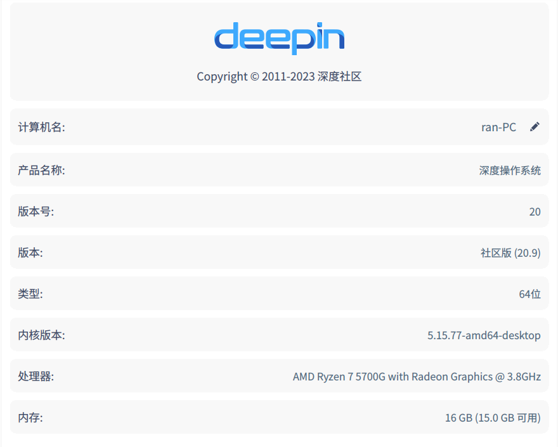Click the pencil icon to edit computer name
Screen dimensions: 558x447
coord(535,127)
